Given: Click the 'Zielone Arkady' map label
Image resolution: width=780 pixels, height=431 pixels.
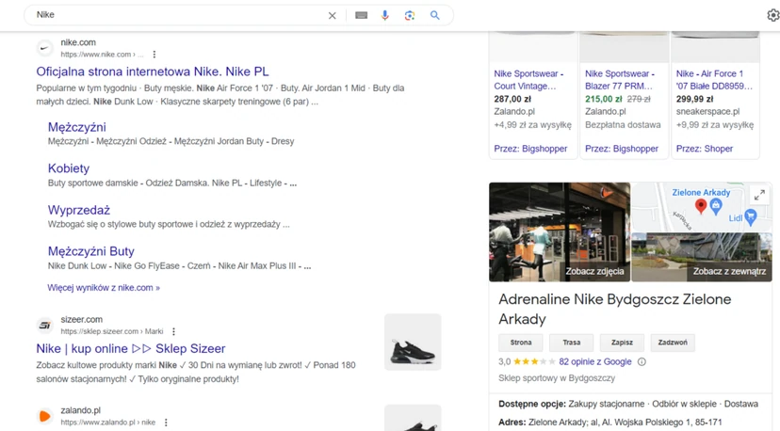Looking at the screenshot, I should click(701, 192).
